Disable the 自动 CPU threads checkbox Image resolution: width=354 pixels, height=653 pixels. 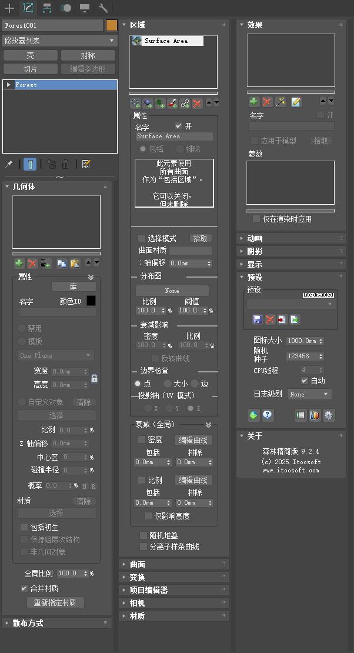tap(305, 381)
